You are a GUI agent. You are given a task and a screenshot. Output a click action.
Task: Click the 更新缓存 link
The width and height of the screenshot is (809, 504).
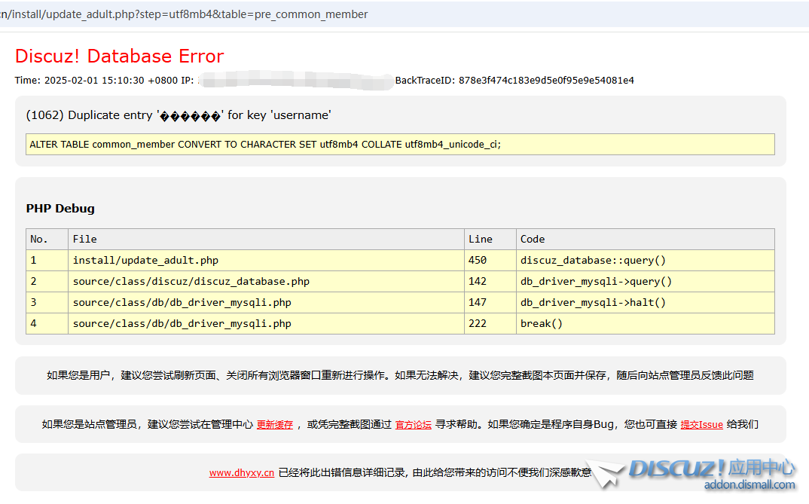pos(274,425)
